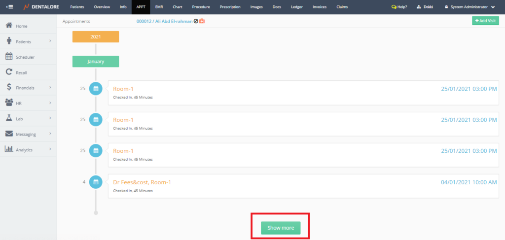The height and width of the screenshot is (240, 505).
Task: Expand the HR sidebar submenu arrow
Action: (50, 103)
